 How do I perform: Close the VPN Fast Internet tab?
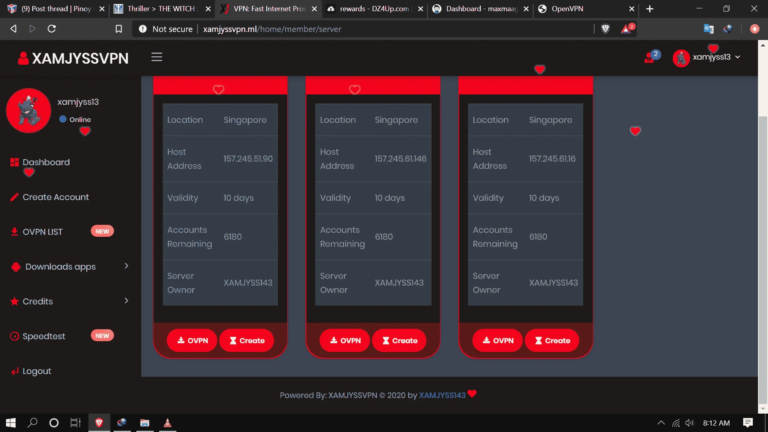click(314, 9)
